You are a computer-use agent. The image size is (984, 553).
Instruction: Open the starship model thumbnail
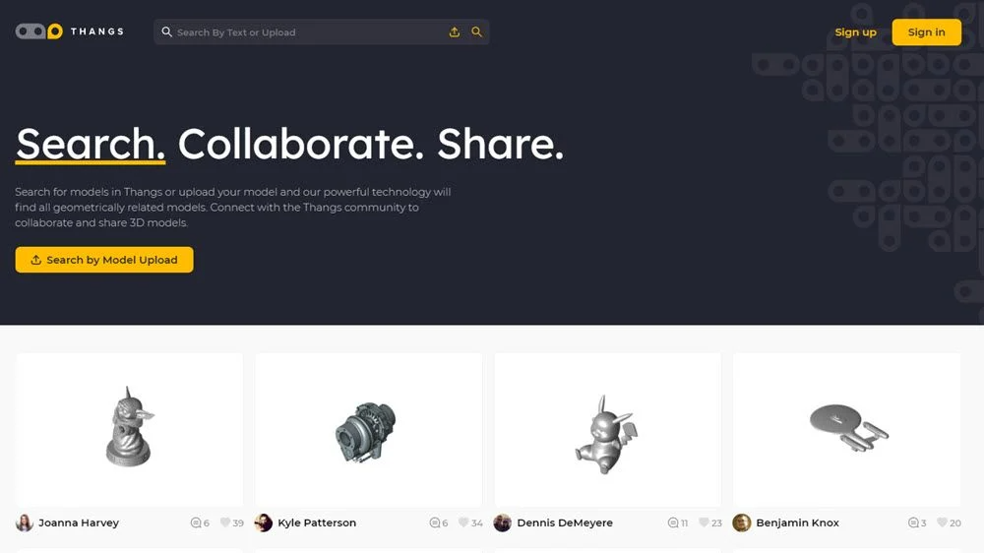[x=846, y=430]
